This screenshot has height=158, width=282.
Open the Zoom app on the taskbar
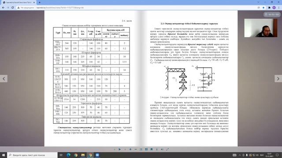click(x=97, y=155)
